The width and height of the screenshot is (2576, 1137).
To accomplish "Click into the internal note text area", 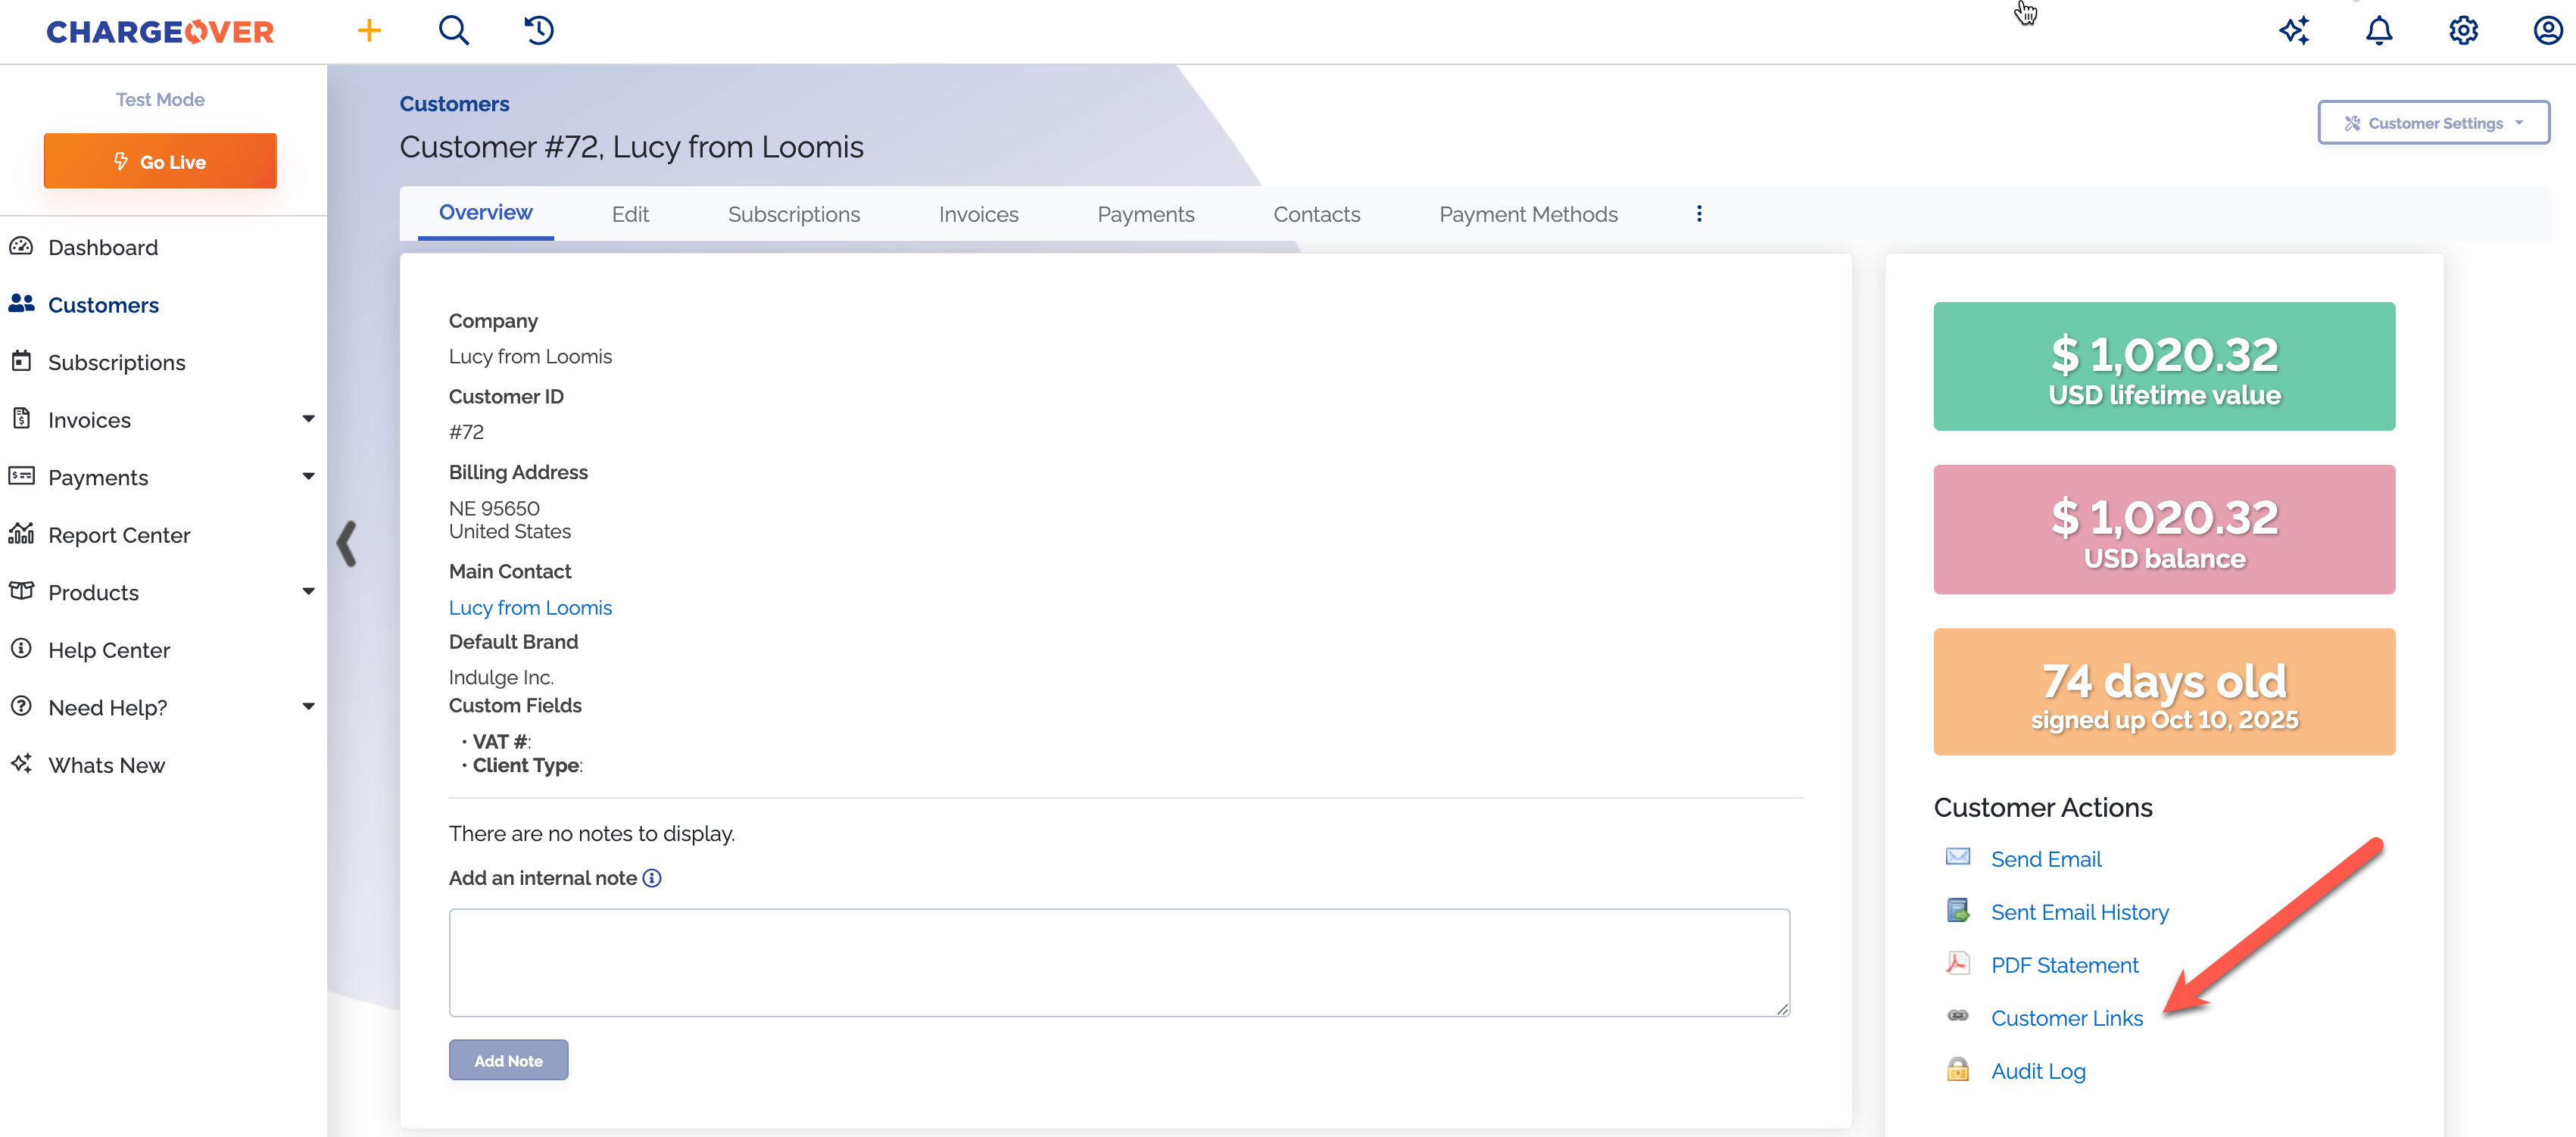I will pos(1118,962).
